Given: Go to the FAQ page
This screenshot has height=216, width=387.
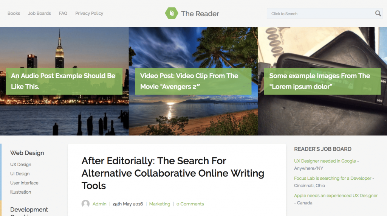Looking at the screenshot, I should [x=63, y=13].
